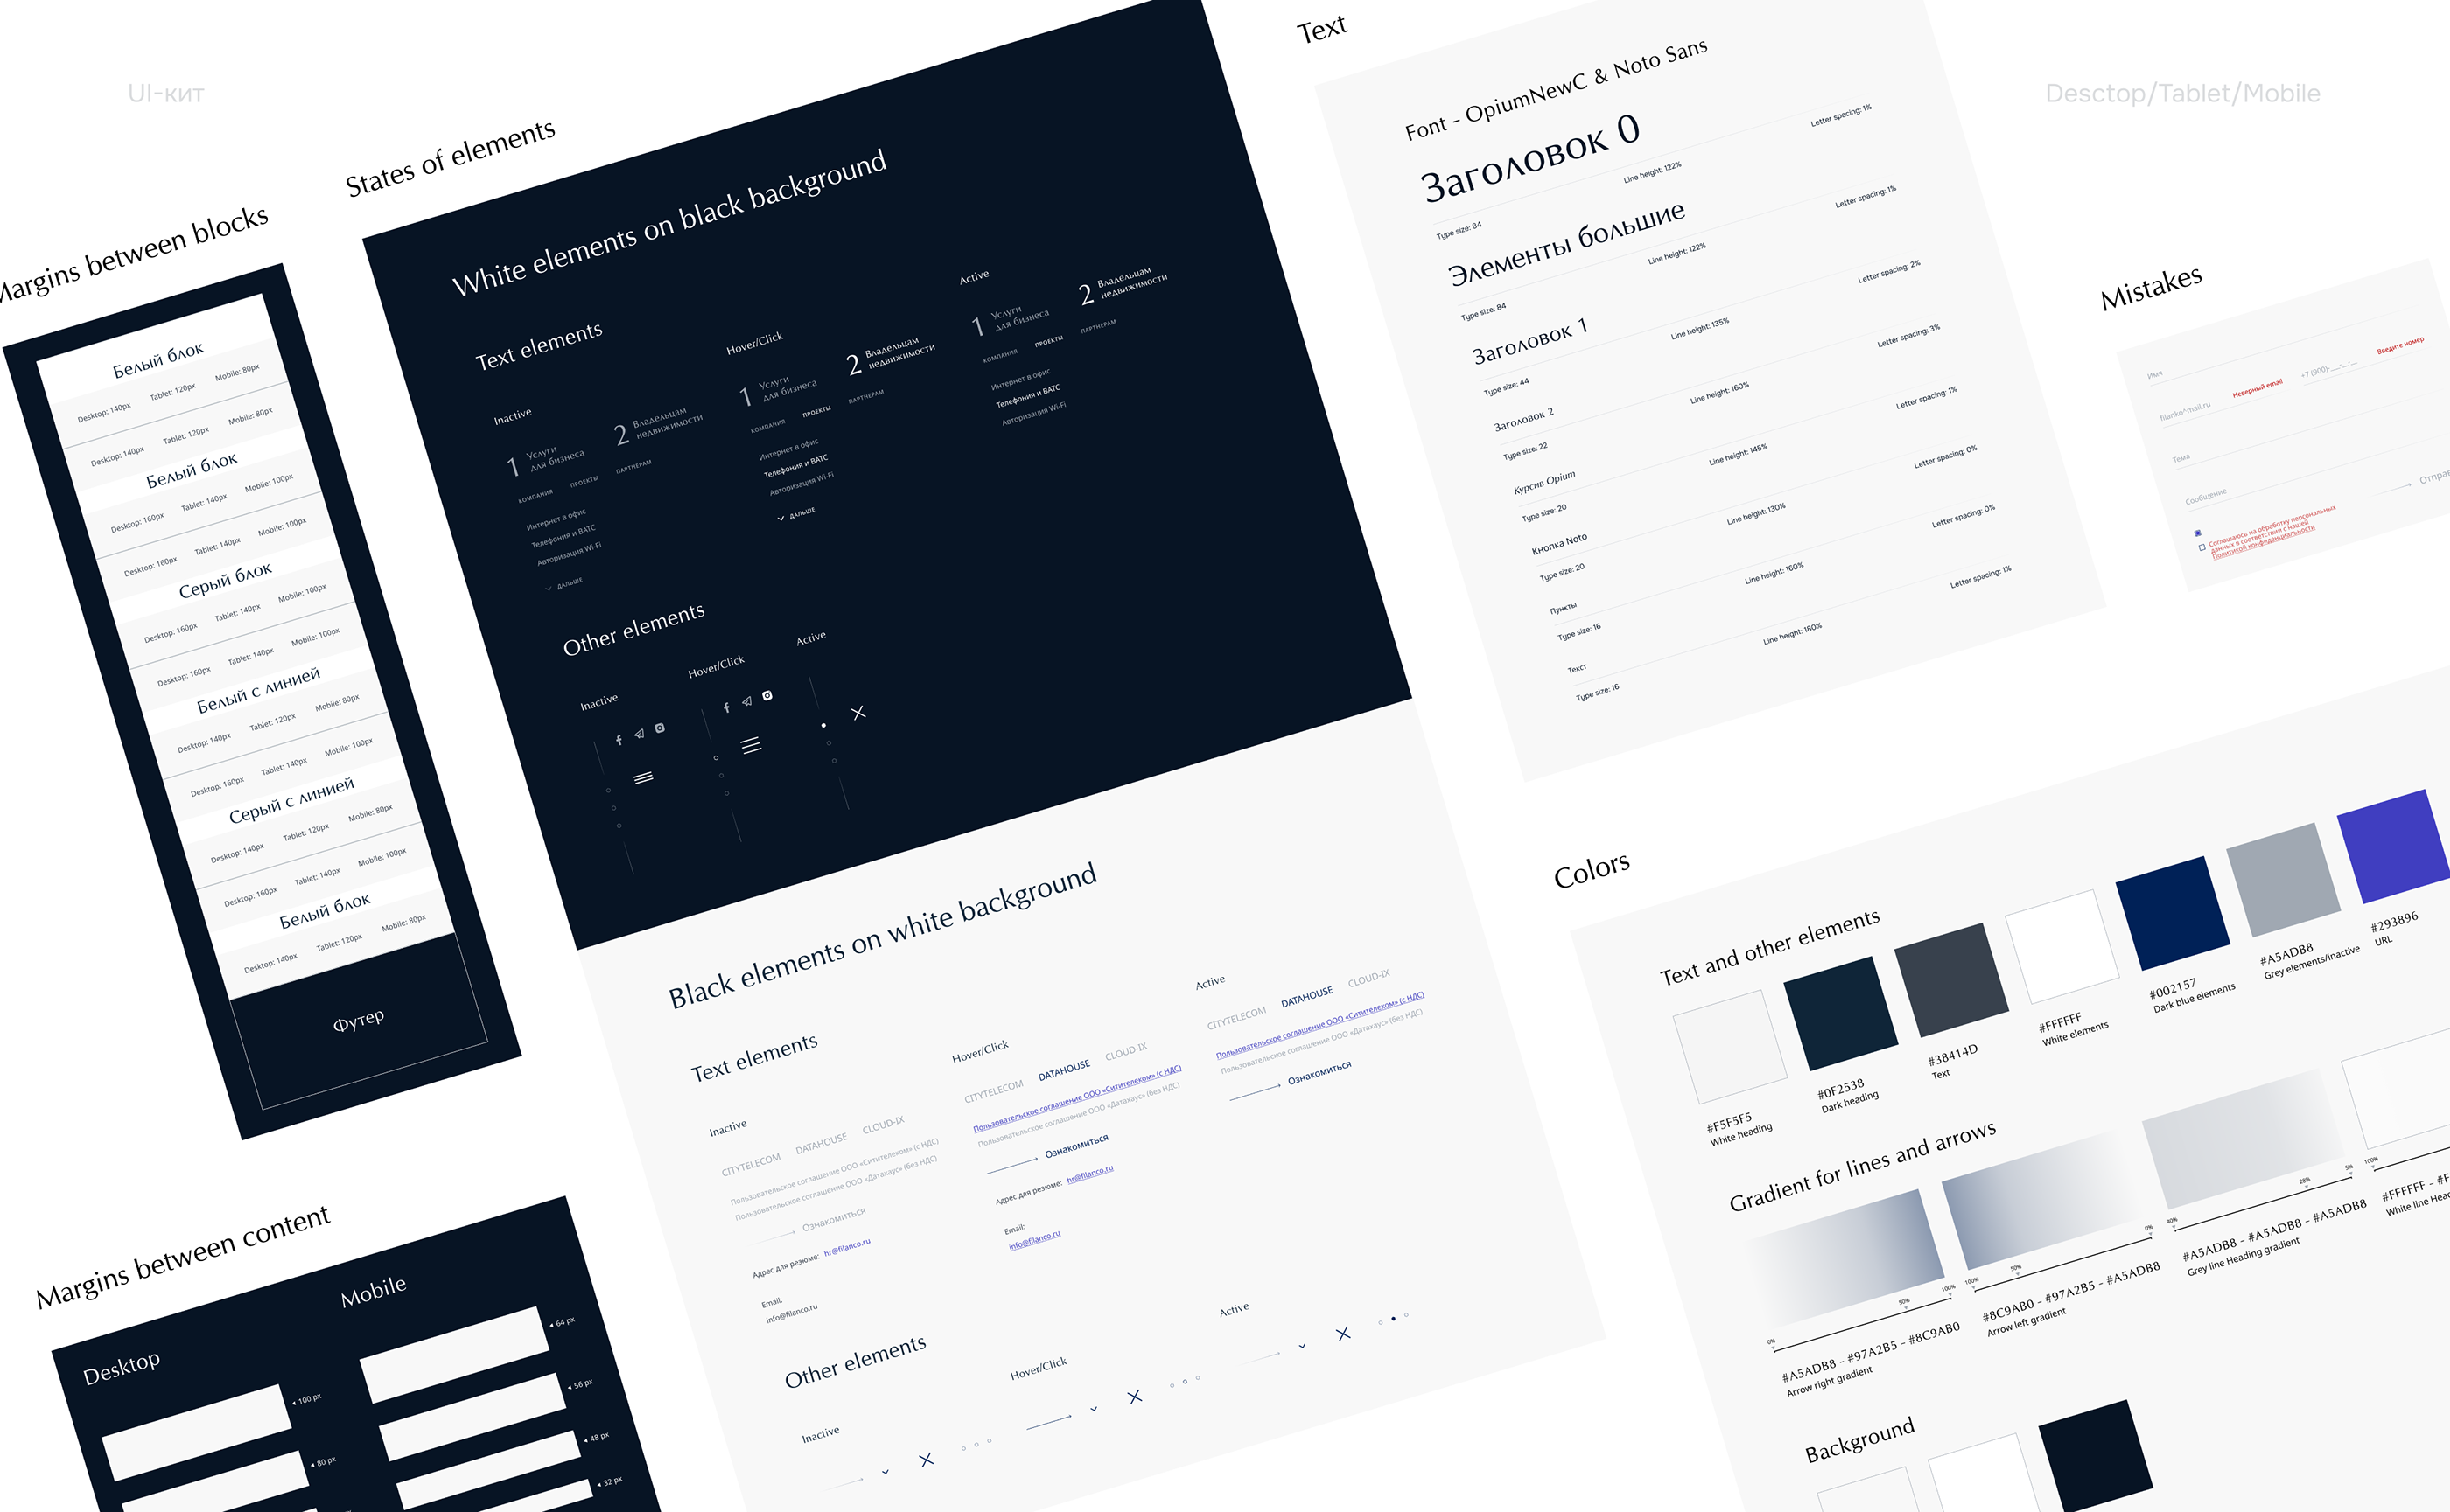Viewport: 2450px width, 1512px height.
Task: Click the hamburger menu icon under Hover/Click
Action: click(752, 745)
